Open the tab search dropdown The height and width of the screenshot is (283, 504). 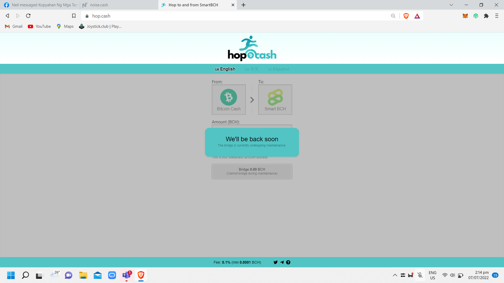pyautogui.click(x=451, y=5)
